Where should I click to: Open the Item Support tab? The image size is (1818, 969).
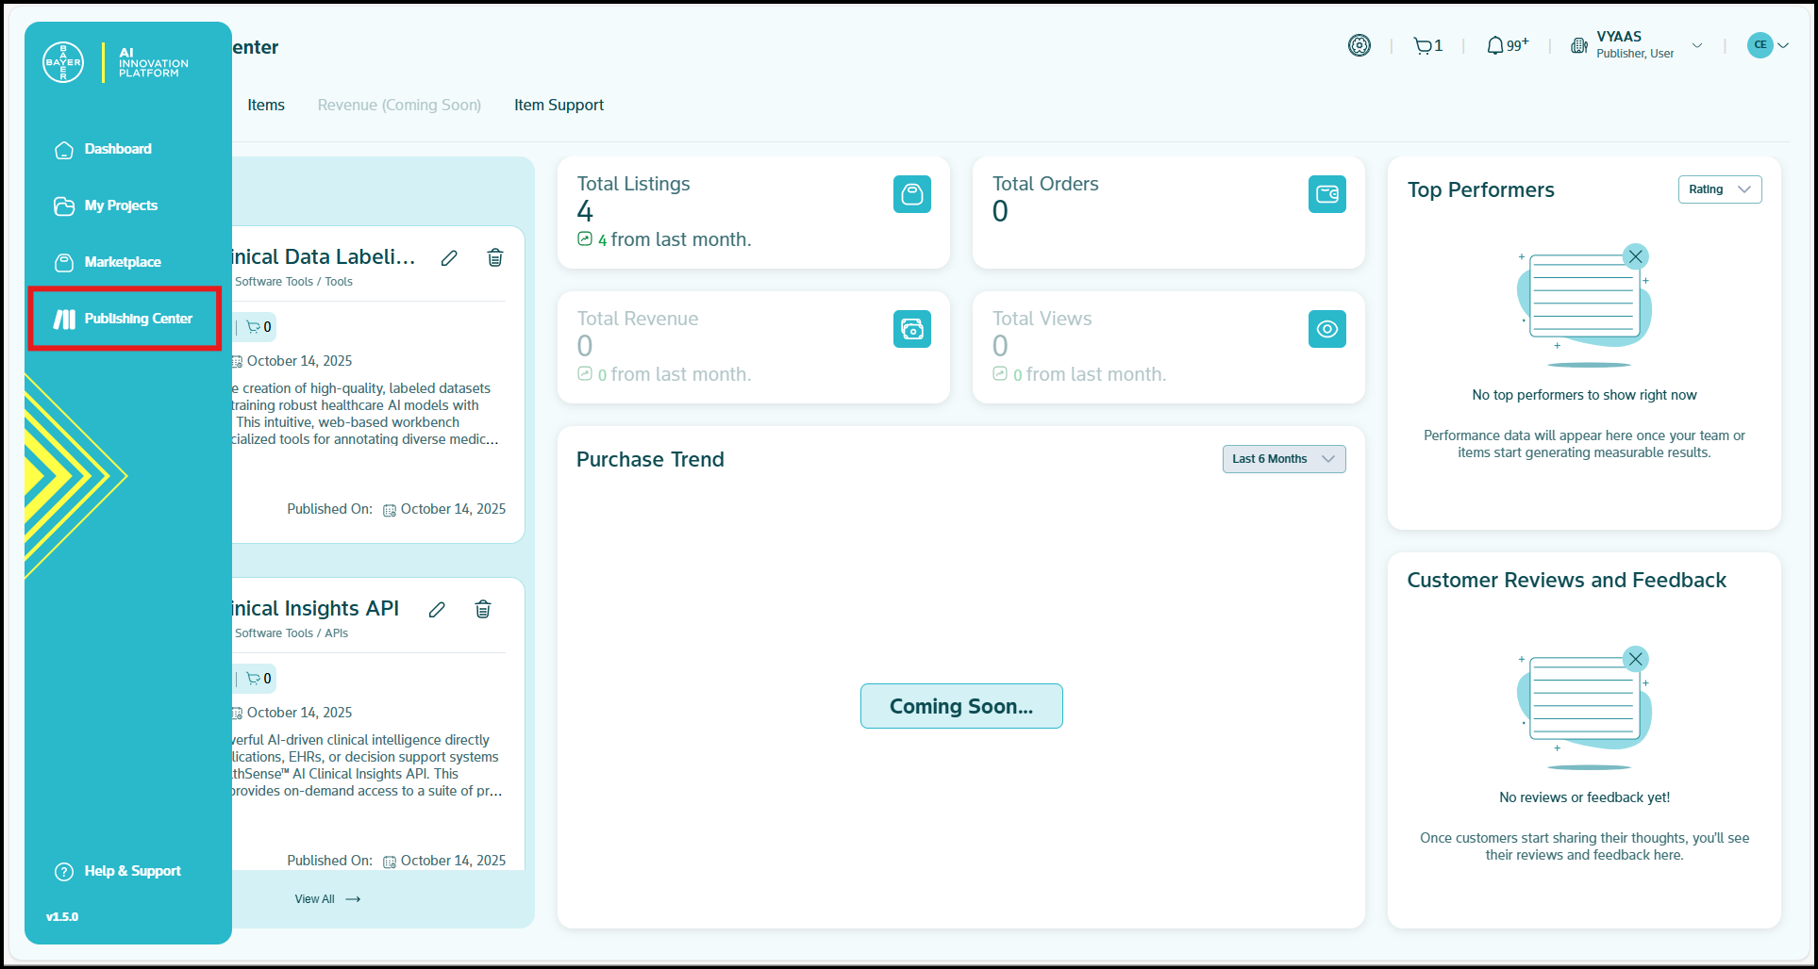pos(559,105)
